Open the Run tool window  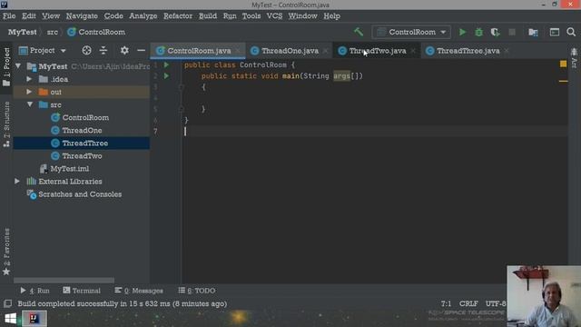click(34, 291)
